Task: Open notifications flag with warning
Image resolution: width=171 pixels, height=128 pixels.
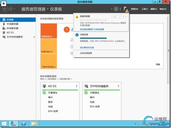Action: coord(126,9)
